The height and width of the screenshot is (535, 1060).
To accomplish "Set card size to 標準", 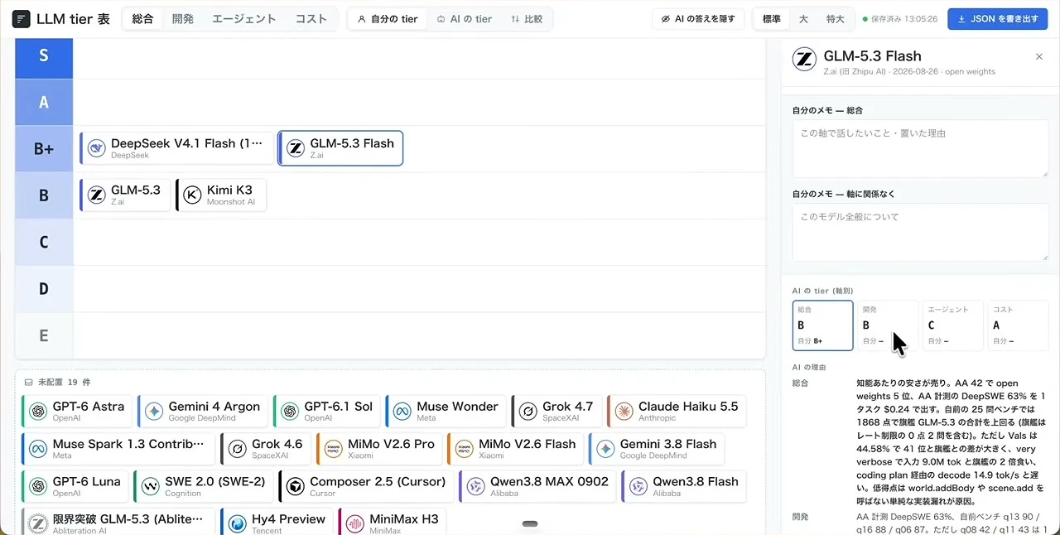I will (771, 19).
